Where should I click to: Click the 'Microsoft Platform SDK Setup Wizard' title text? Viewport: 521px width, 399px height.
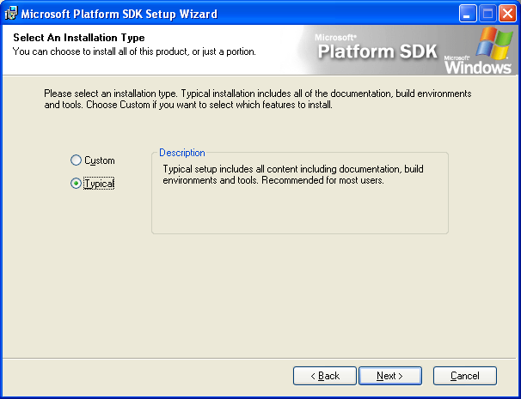[119, 14]
